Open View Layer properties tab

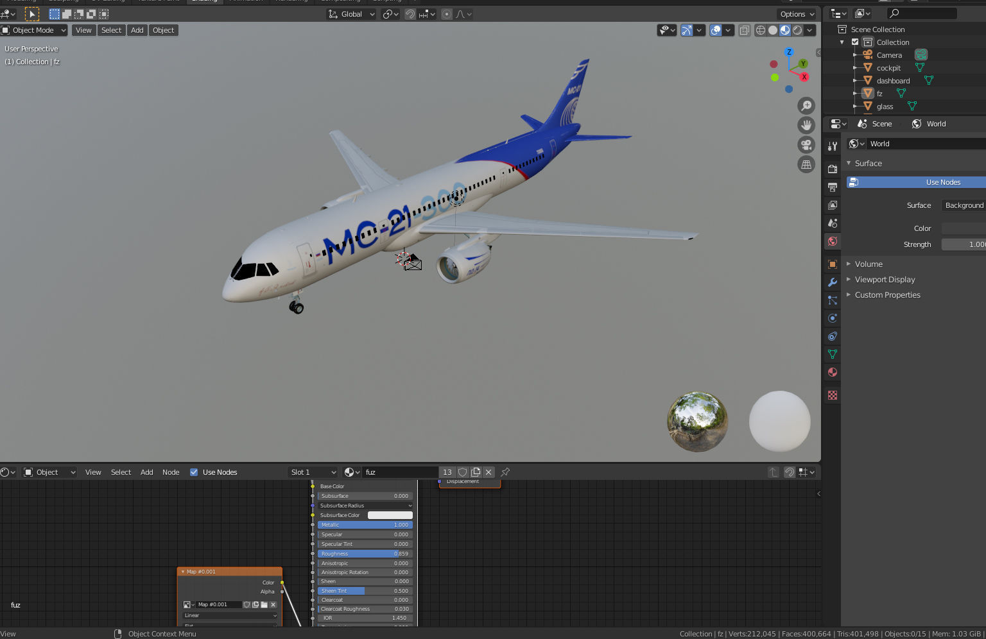tap(833, 205)
